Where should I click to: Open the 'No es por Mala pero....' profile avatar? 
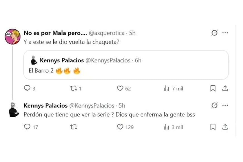13,36
